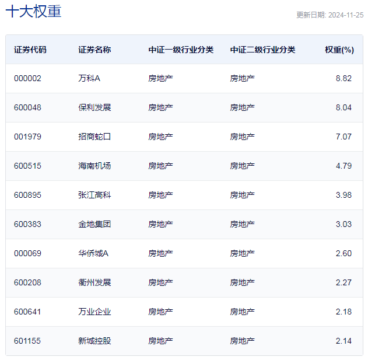Click the 权重(%) column header
This screenshot has height=360, width=368.
point(339,50)
